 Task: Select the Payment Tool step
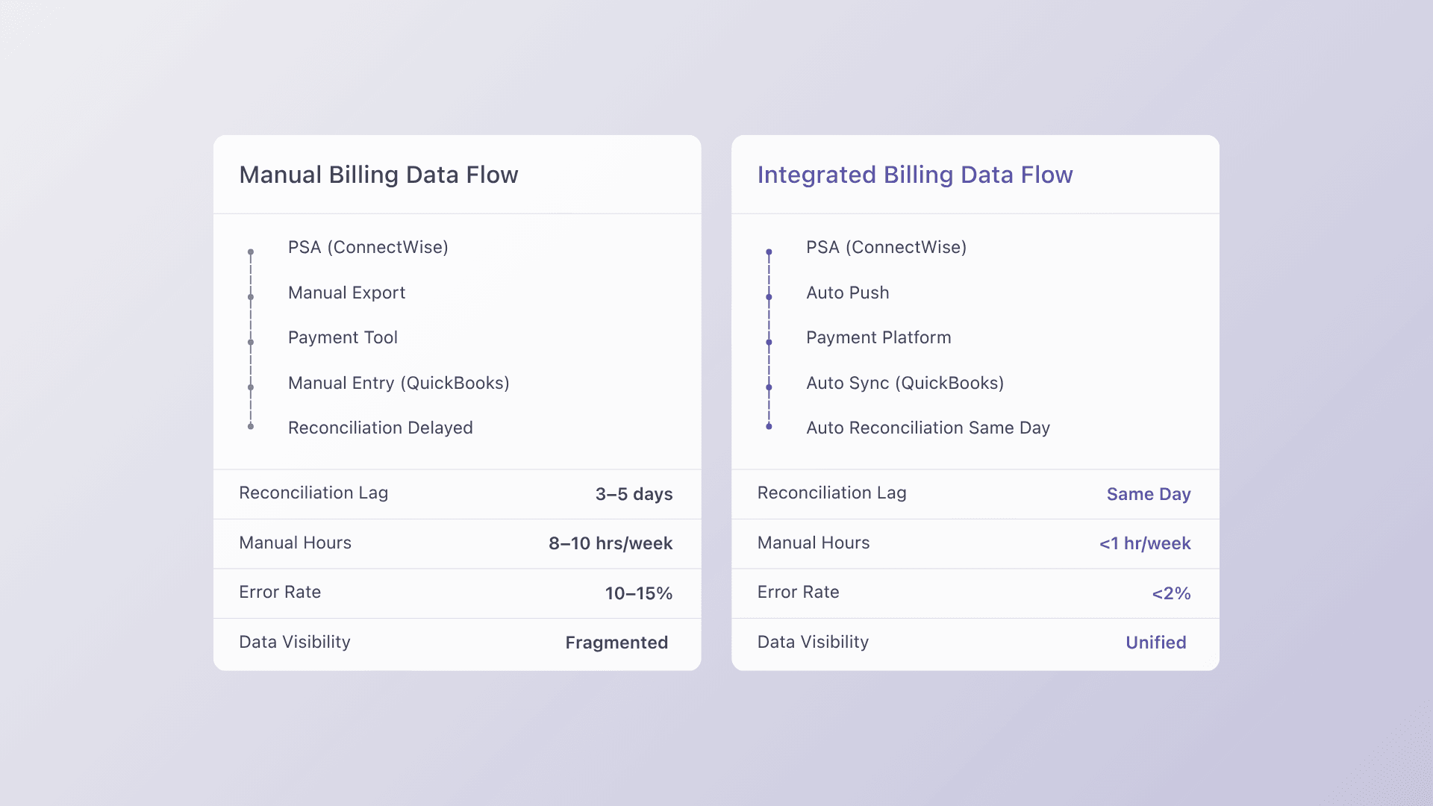pos(343,337)
